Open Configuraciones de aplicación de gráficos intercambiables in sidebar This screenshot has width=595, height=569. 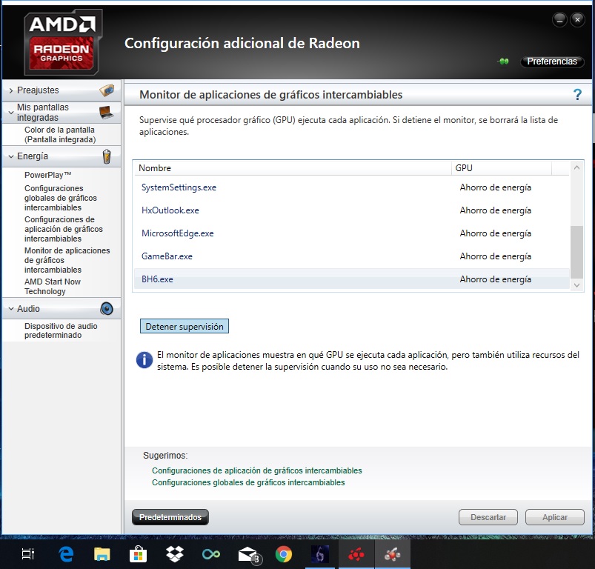(x=64, y=229)
